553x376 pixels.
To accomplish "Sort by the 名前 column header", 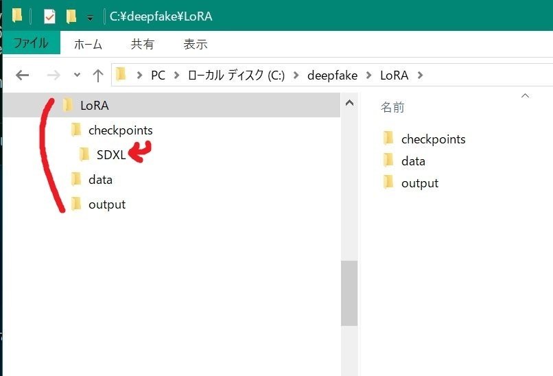I will pyautogui.click(x=392, y=107).
